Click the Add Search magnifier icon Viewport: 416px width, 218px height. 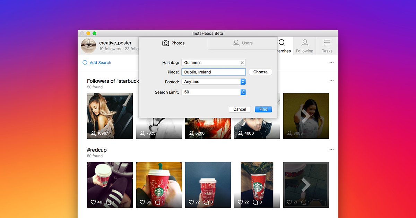point(85,63)
